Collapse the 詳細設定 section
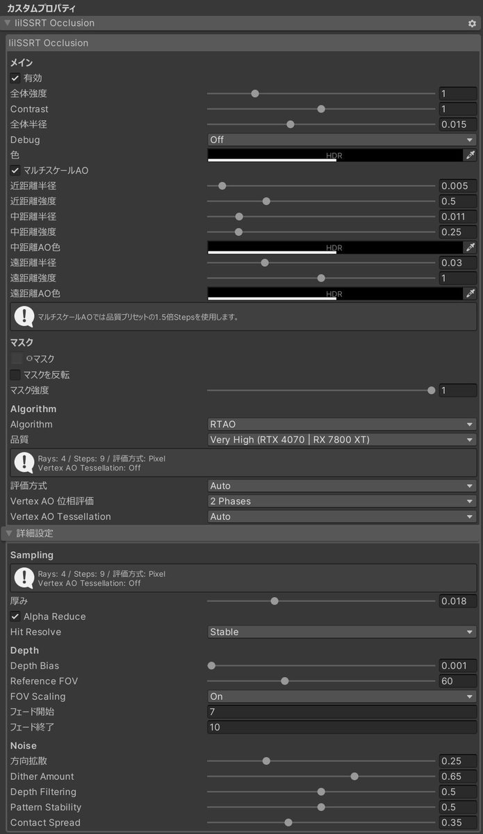The width and height of the screenshot is (483, 834). pos(8,534)
